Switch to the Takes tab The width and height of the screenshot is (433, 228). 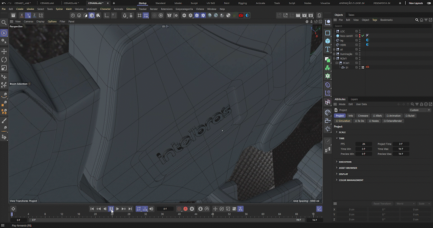click(351, 15)
